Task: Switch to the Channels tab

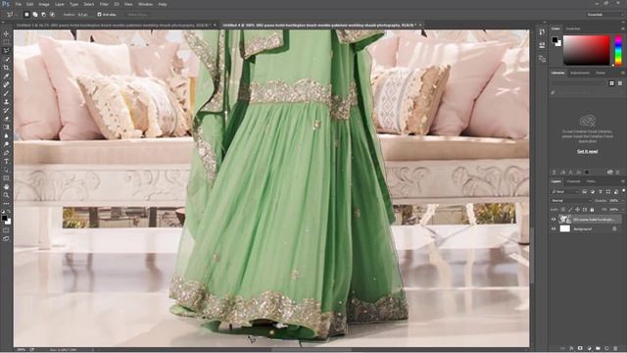Action: (x=573, y=181)
